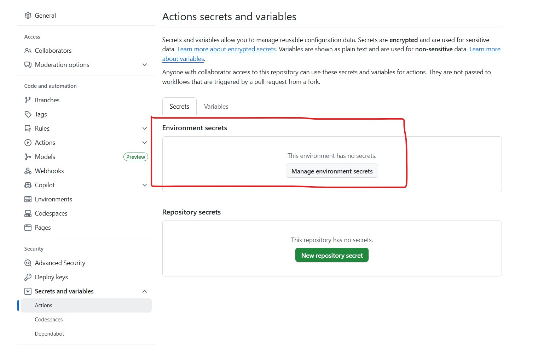The width and height of the screenshot is (538, 349).
Task: Switch to the Variables tab
Action: pos(216,107)
